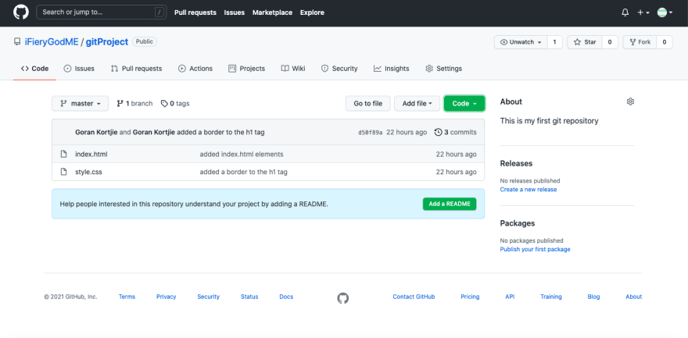The height and width of the screenshot is (338, 688).
Task: Click the tag icon beside 0 tags
Action: [164, 104]
